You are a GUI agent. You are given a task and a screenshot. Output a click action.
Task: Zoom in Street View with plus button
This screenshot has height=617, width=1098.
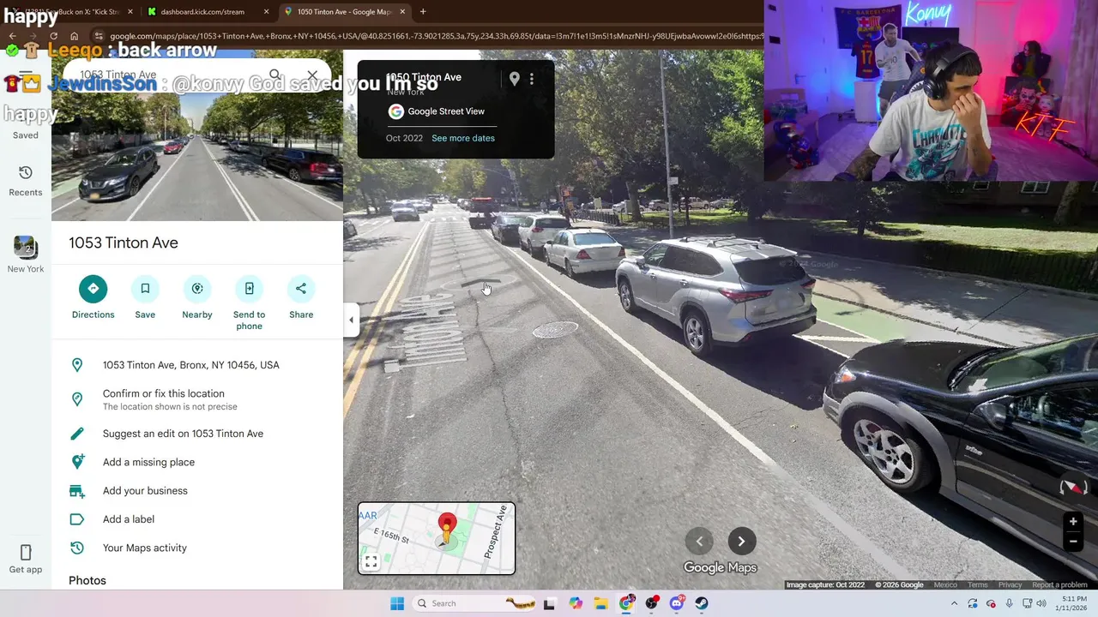[1073, 522]
